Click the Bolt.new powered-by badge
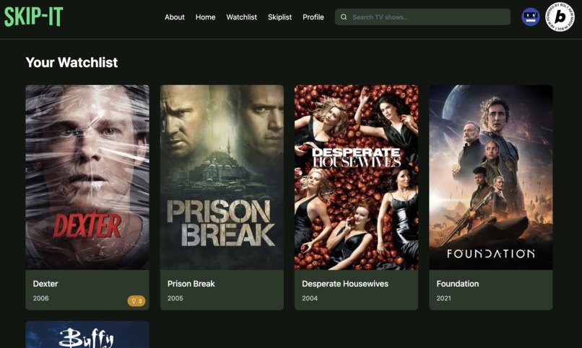Screen dimensions: 582x348 (x=560, y=17)
